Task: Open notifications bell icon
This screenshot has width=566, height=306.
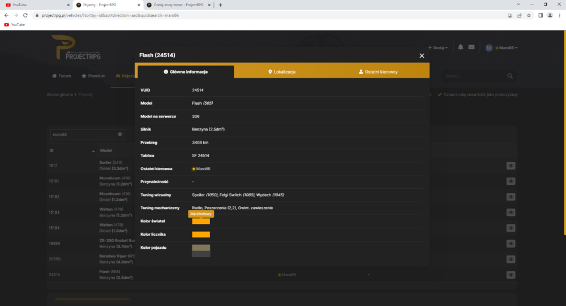Action: click(461, 48)
